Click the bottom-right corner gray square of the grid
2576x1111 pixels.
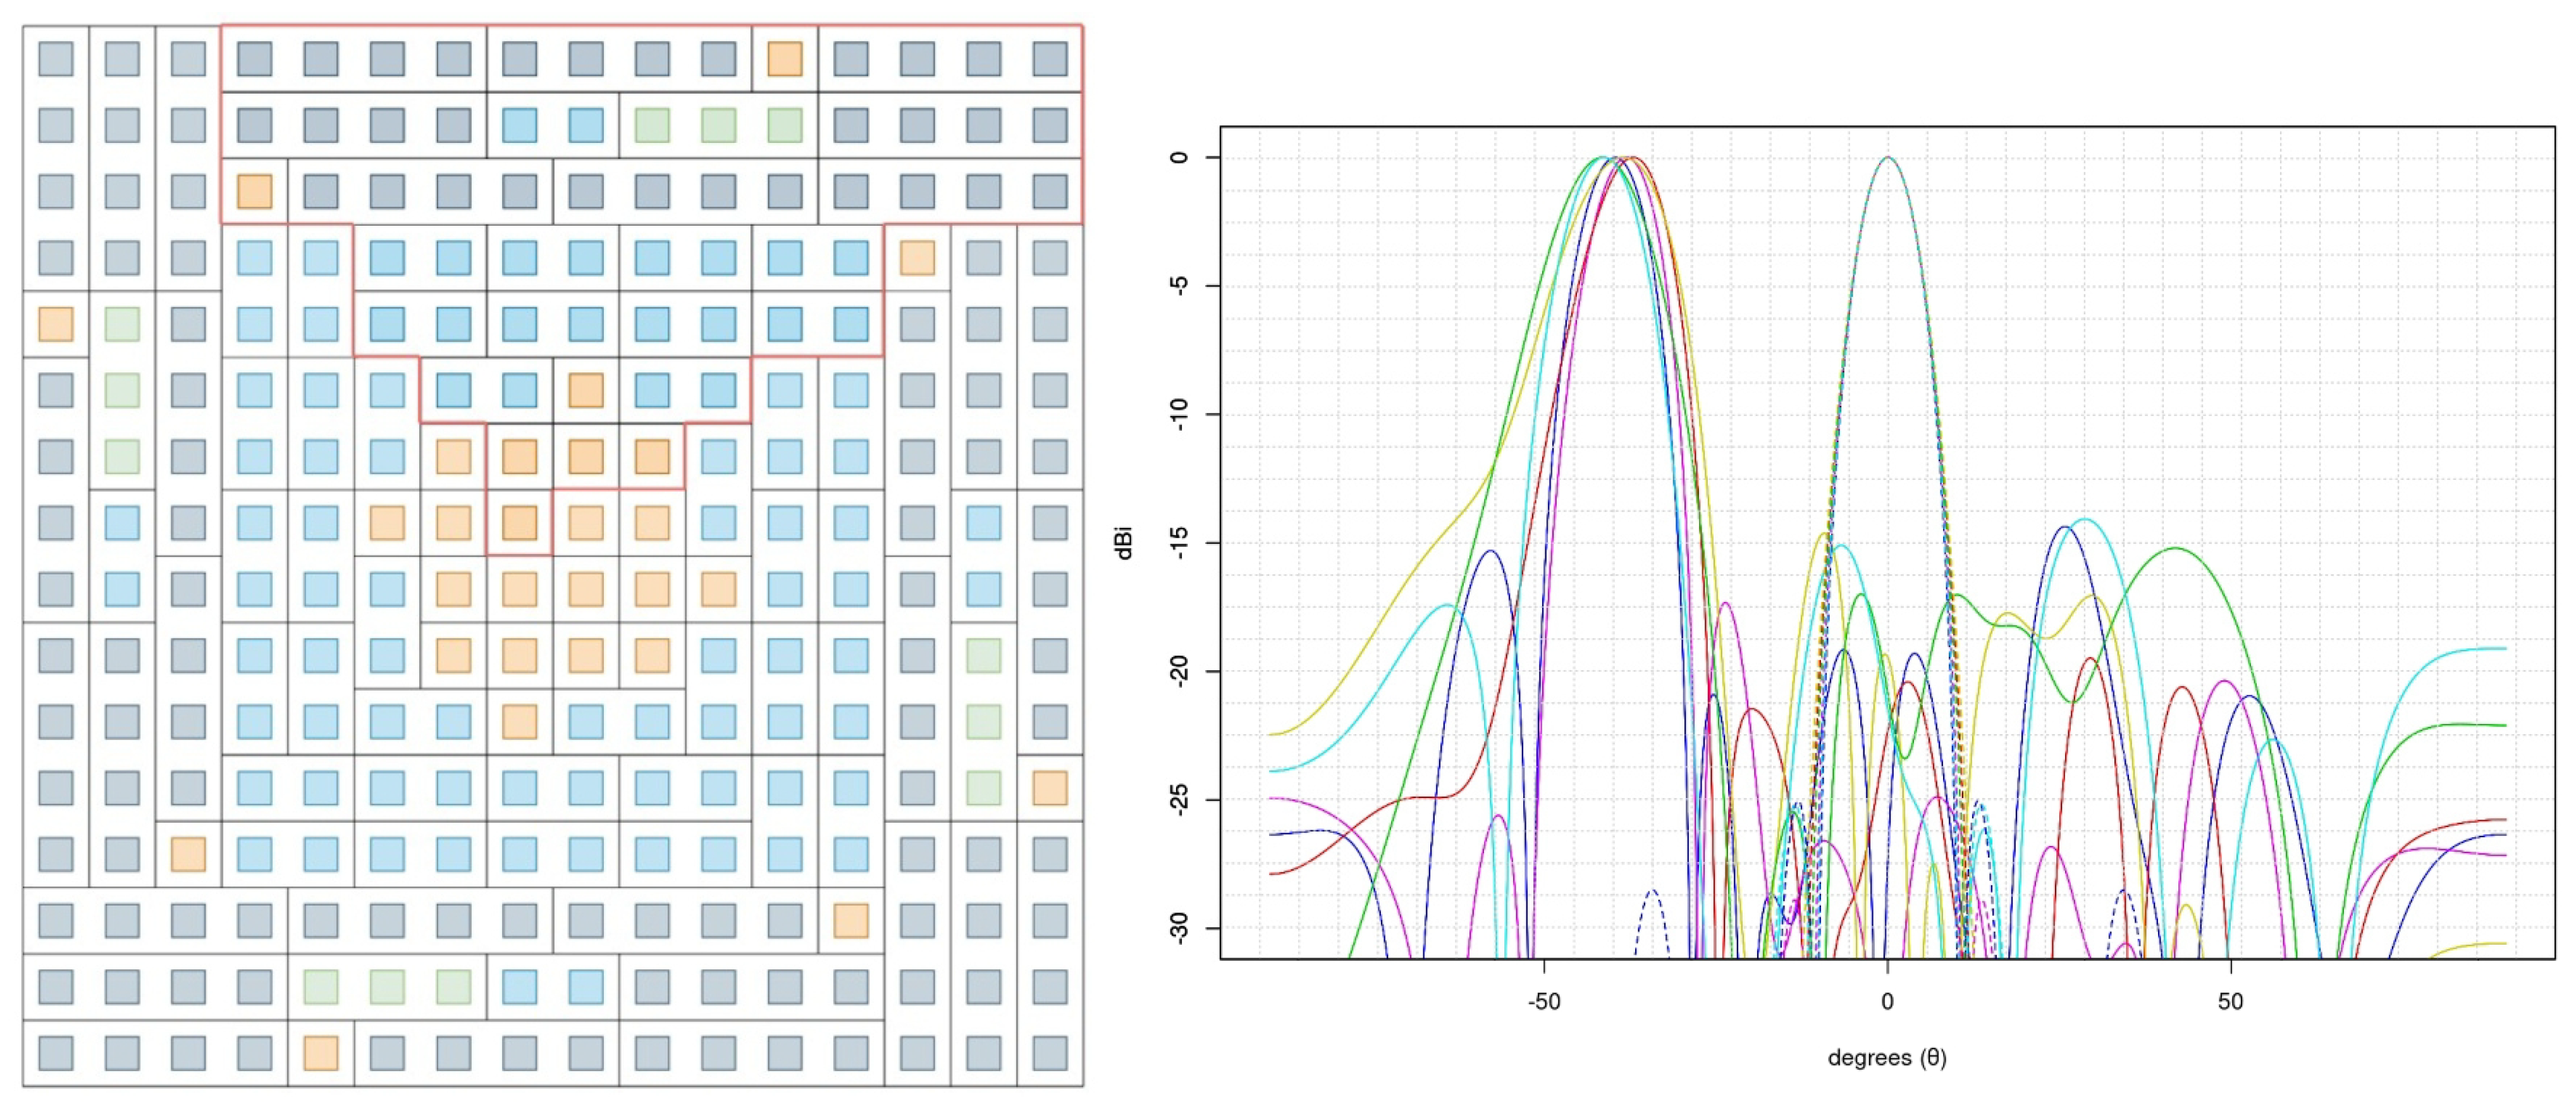pyautogui.click(x=1049, y=1052)
